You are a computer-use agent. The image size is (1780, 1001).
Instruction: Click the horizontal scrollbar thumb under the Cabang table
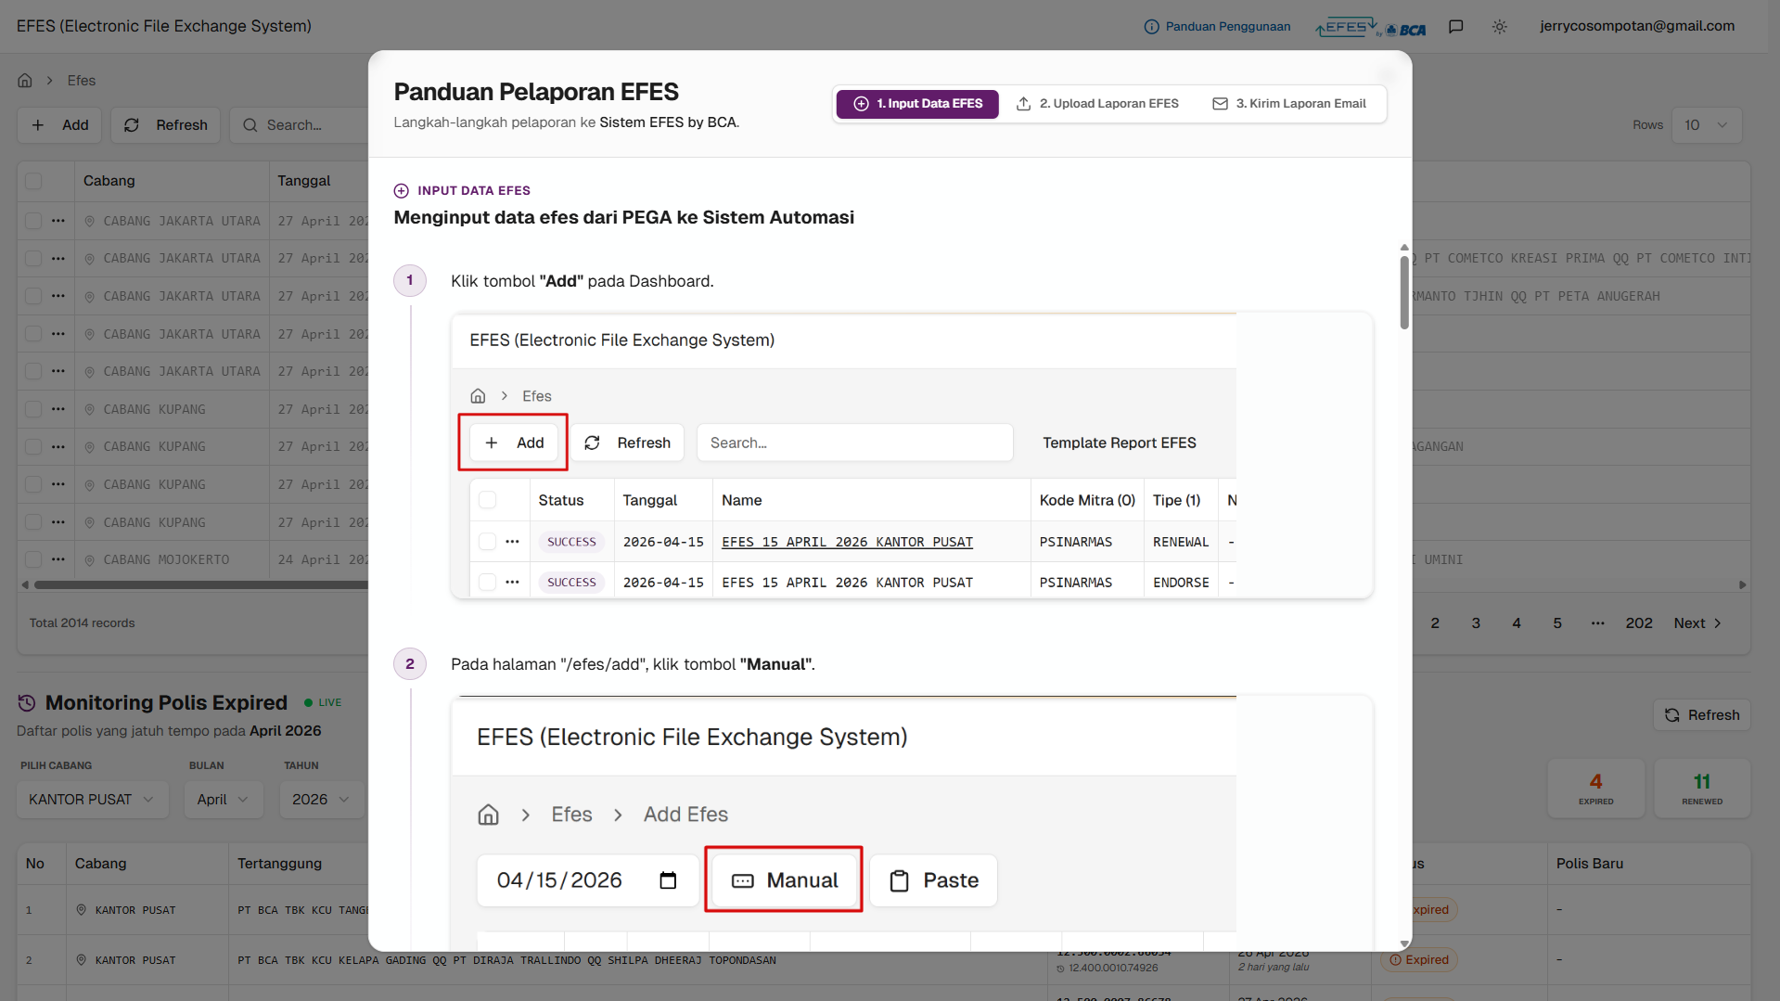point(201,584)
